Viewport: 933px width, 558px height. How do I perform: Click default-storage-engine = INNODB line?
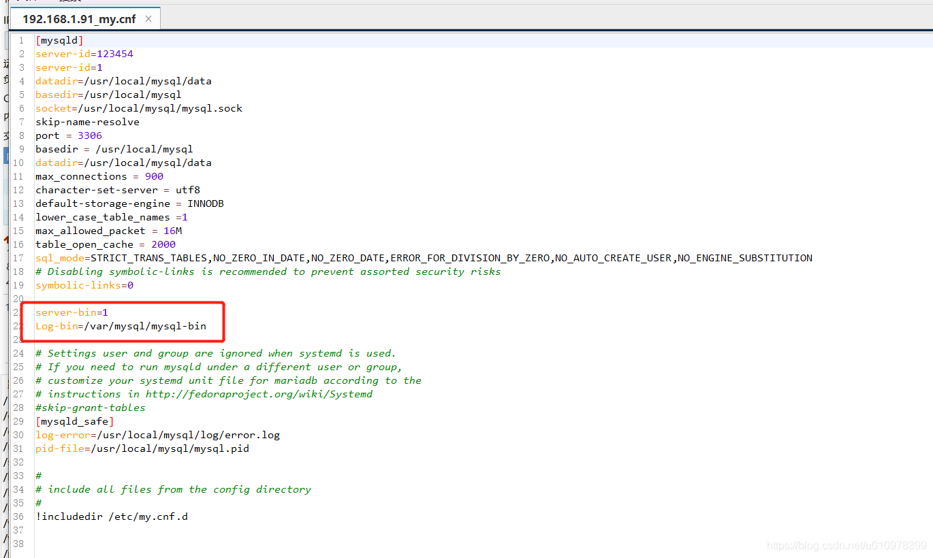pyautogui.click(x=130, y=203)
